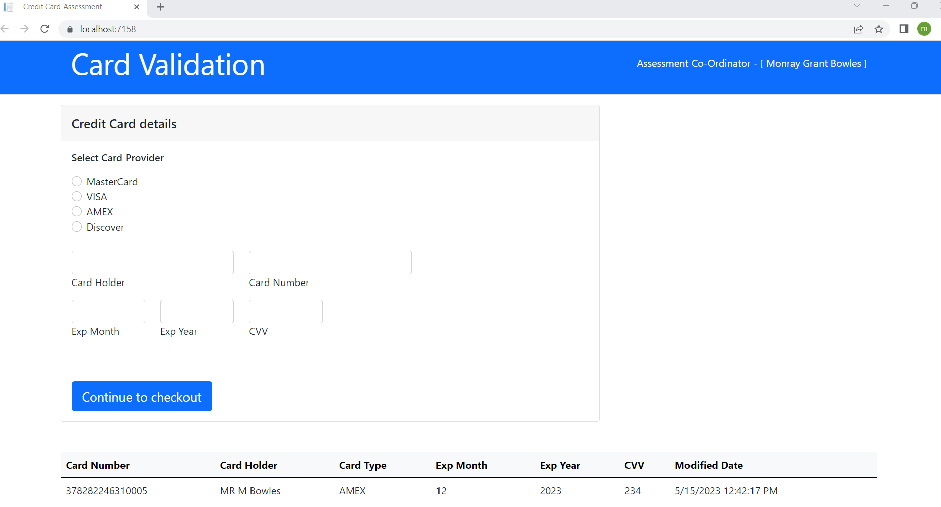
Task: Switch to the Credit Card Assessment tab
Action: 66,7
